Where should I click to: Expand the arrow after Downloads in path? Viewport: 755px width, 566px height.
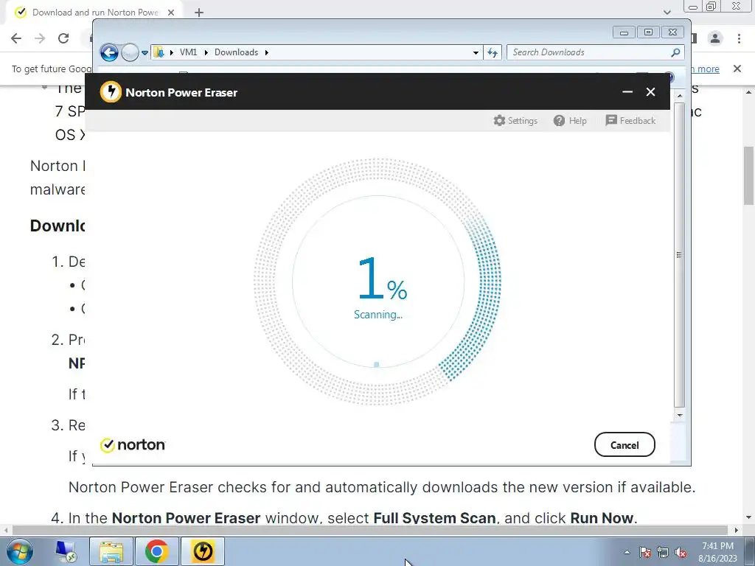[267, 52]
